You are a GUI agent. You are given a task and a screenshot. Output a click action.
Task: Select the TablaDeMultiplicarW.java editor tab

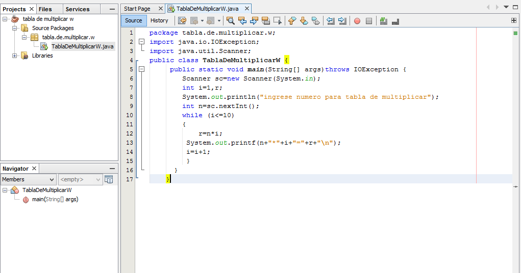coord(207,9)
